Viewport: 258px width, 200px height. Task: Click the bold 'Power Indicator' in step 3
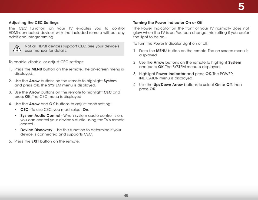click(x=171, y=74)
